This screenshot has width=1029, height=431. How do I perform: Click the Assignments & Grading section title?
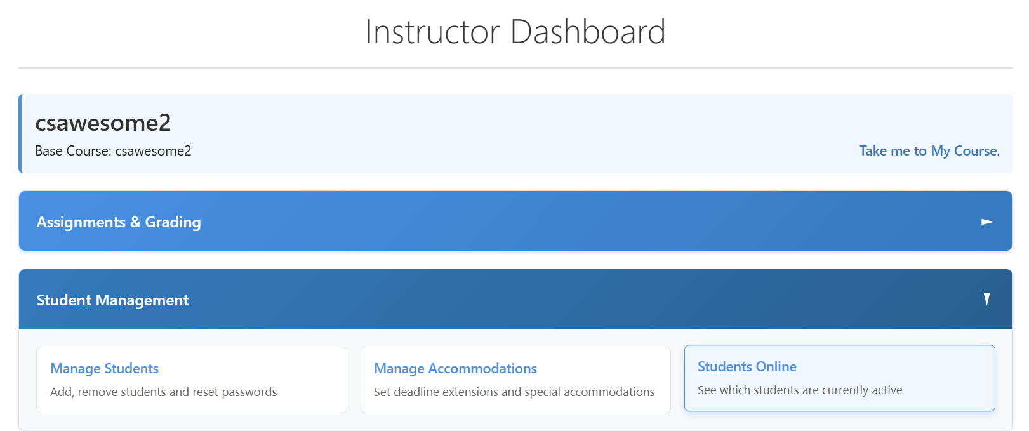click(x=119, y=222)
